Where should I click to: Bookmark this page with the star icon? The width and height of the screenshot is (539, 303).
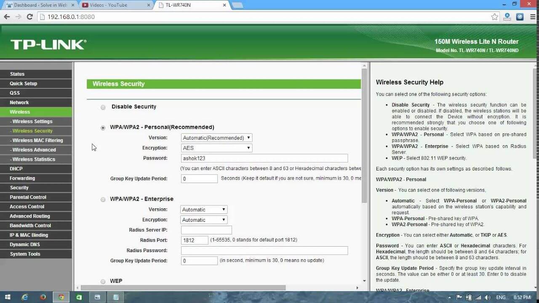tap(494, 17)
